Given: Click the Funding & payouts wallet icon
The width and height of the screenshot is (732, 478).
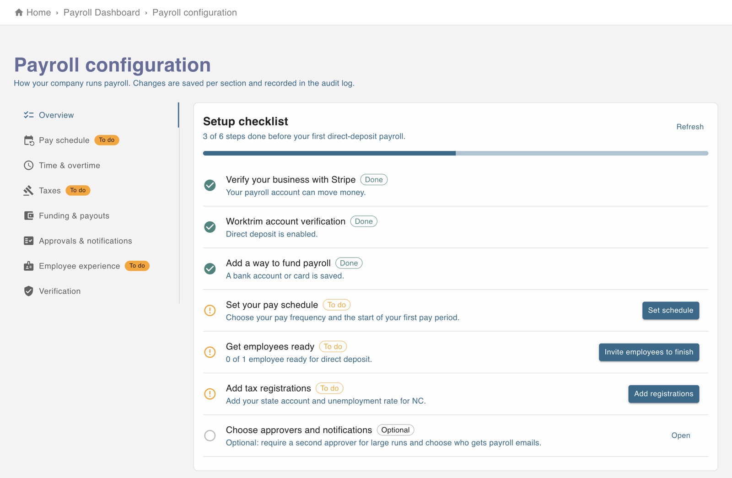Looking at the screenshot, I should tap(29, 215).
